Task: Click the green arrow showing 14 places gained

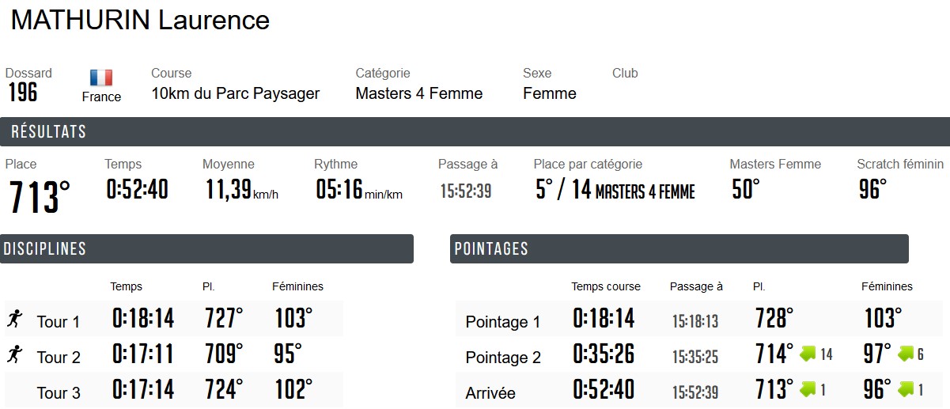Action: point(808,354)
